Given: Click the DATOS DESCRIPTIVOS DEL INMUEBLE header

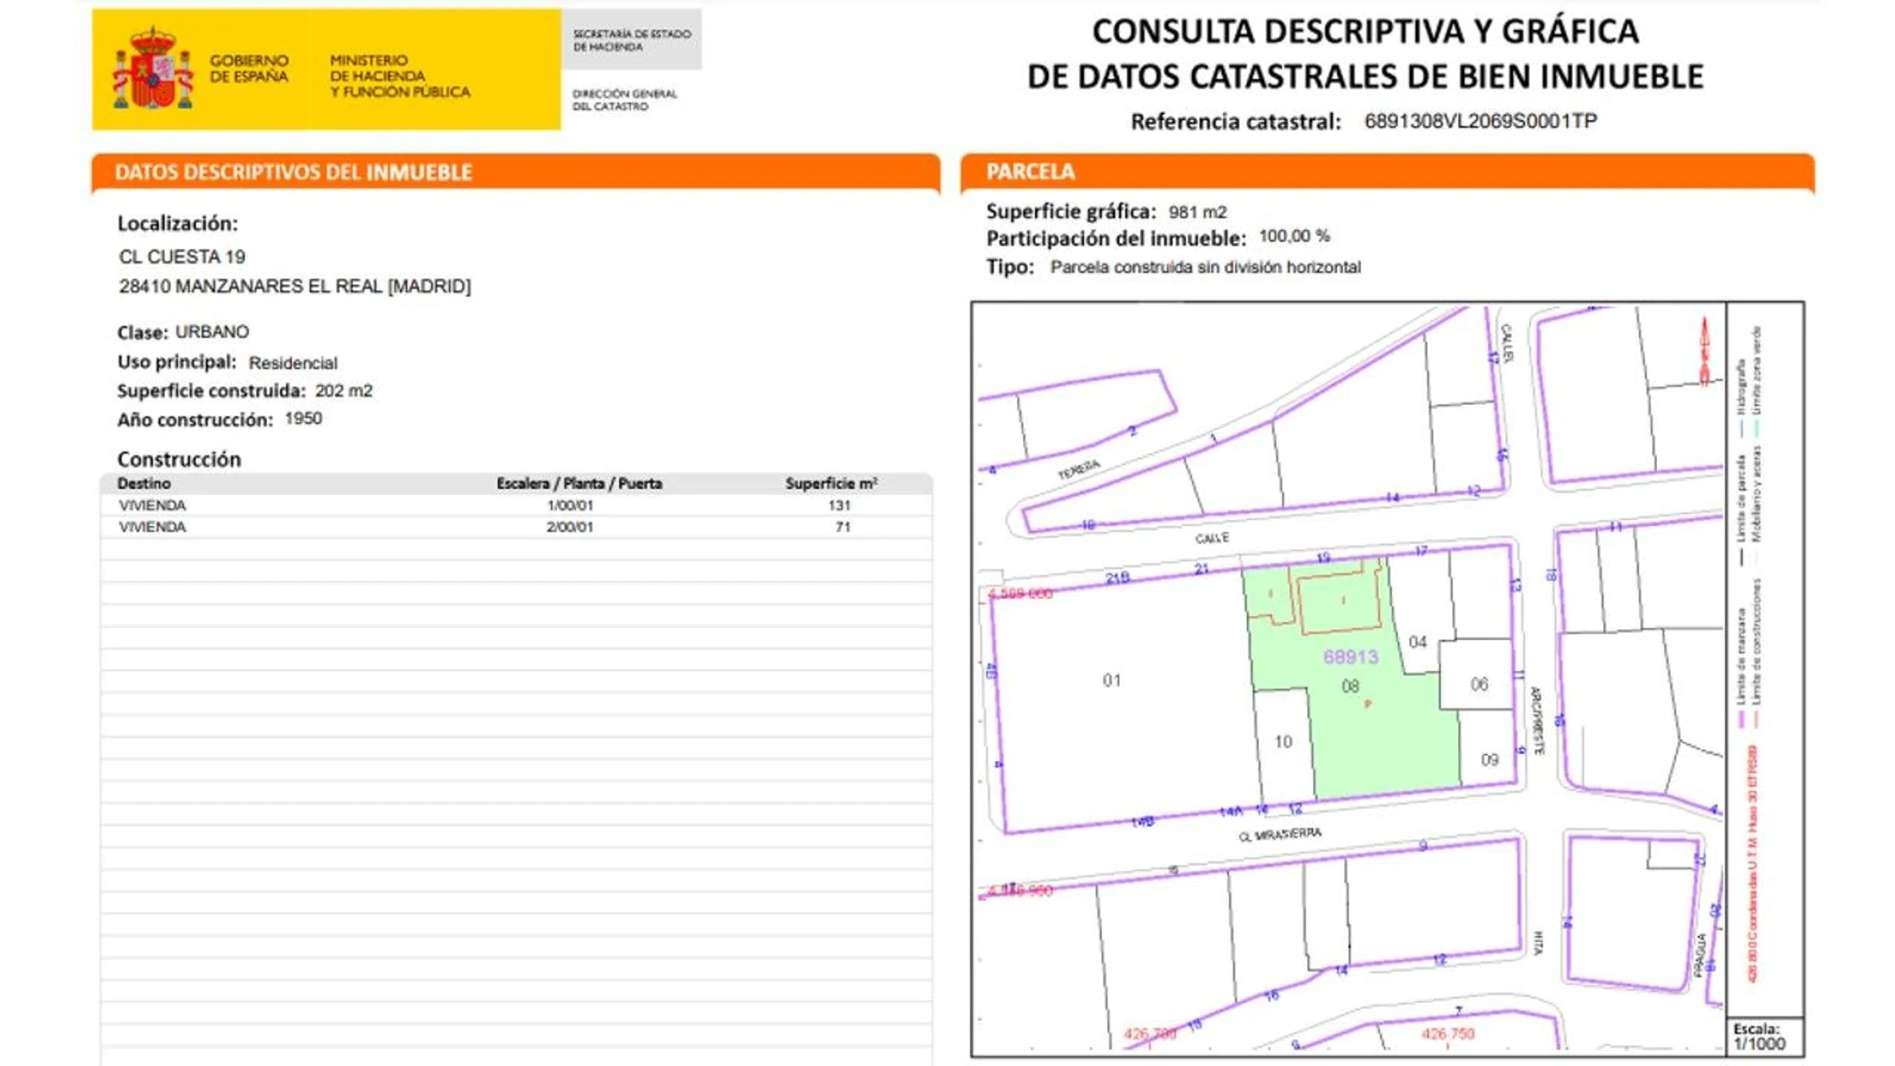Looking at the screenshot, I should point(293,172).
